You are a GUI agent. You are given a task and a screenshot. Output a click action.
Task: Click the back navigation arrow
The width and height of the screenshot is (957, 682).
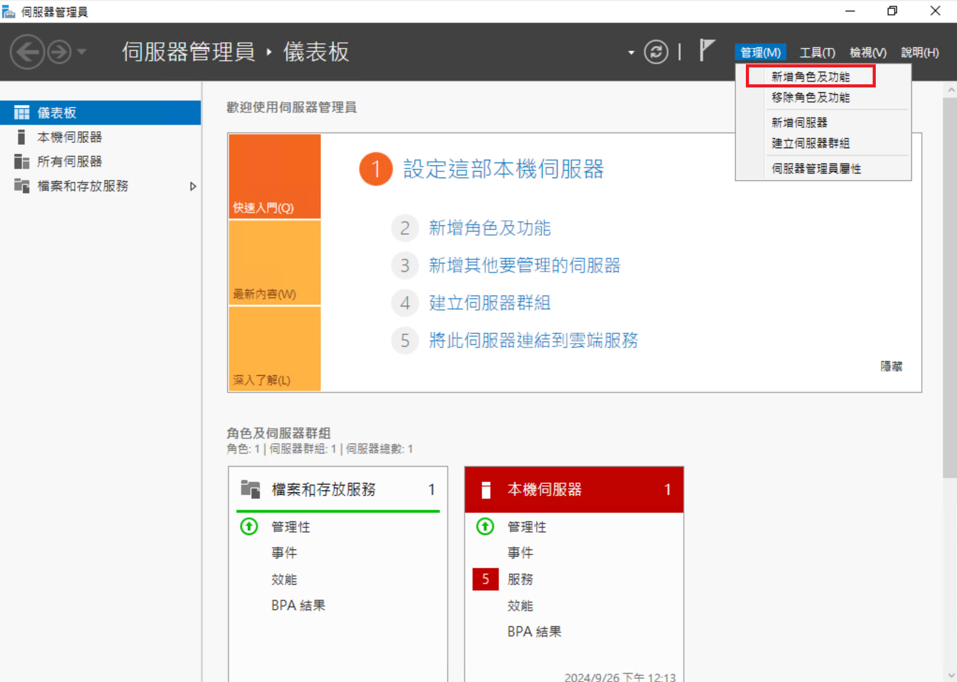(x=27, y=52)
